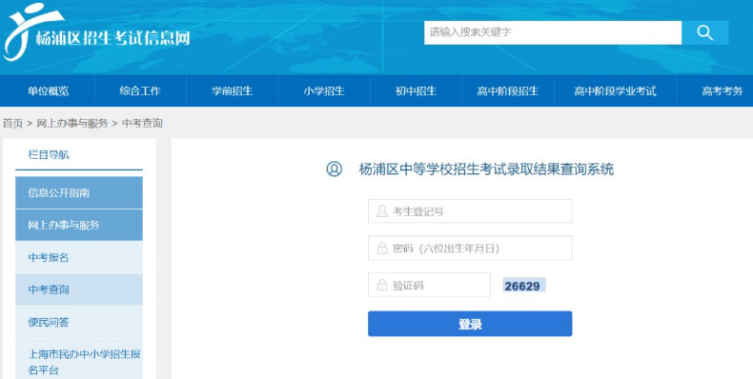The width and height of the screenshot is (753, 379).
Task: Refresh the captcha image 26629
Action: 523,285
